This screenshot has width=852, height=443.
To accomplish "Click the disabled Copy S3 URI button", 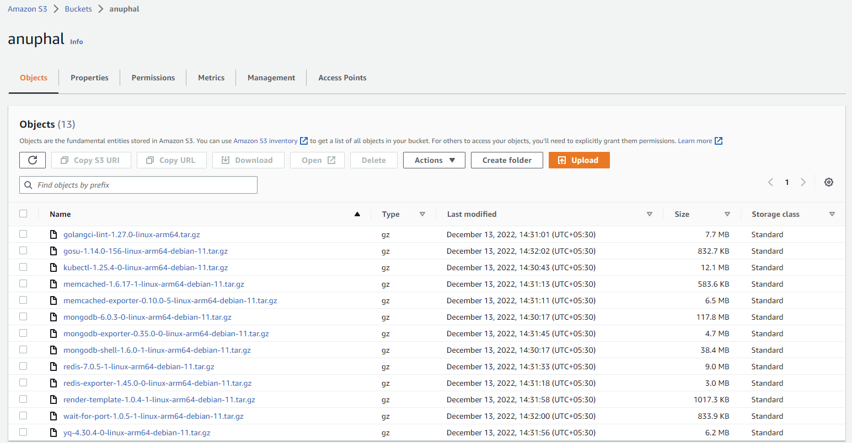I will click(91, 160).
